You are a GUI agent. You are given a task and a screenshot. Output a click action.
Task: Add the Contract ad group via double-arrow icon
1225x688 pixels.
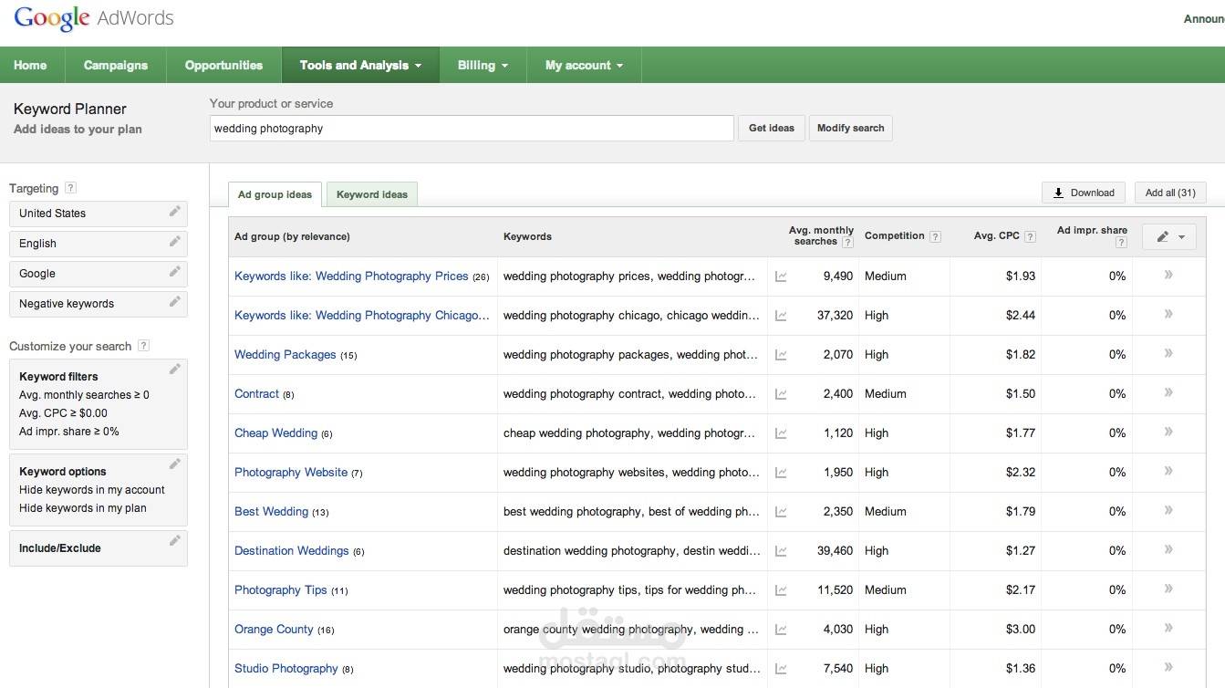[x=1168, y=393]
